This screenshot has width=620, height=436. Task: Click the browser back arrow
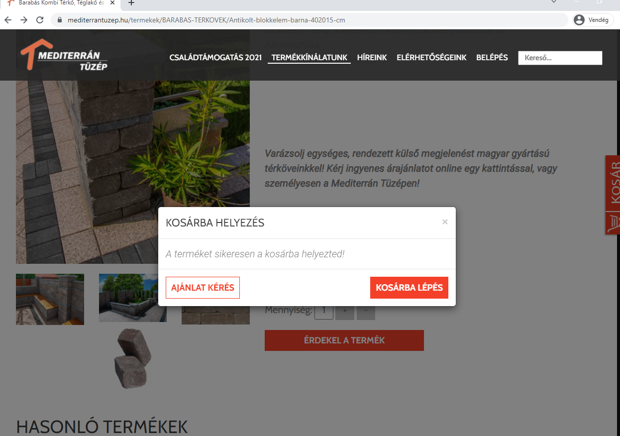pyautogui.click(x=8, y=20)
